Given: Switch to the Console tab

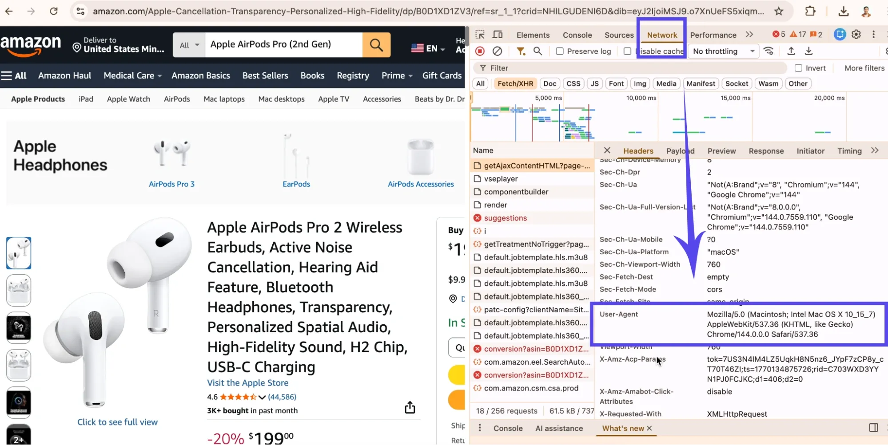Looking at the screenshot, I should pyautogui.click(x=577, y=35).
